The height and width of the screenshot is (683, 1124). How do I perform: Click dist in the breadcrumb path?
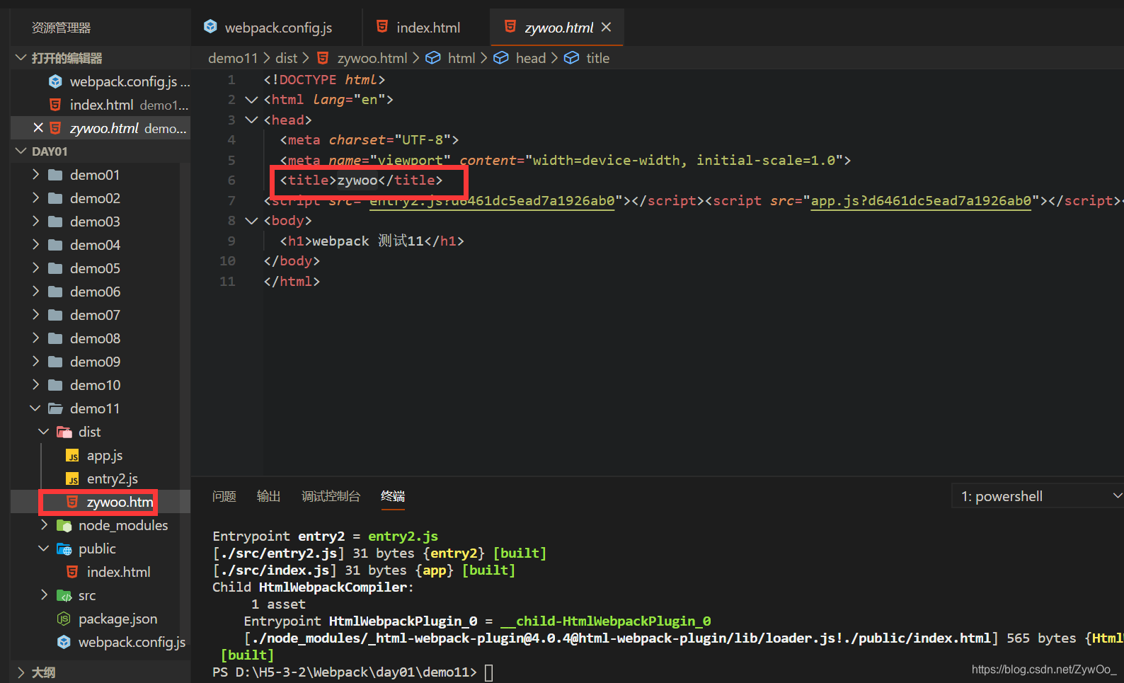tap(286, 58)
